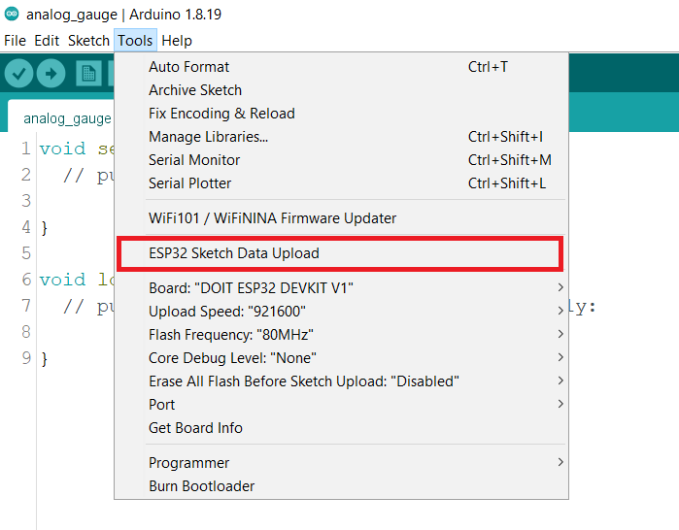Choose Auto Format from Tools menu

[189, 67]
